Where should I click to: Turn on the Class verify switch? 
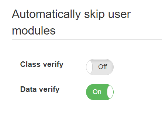point(100,67)
